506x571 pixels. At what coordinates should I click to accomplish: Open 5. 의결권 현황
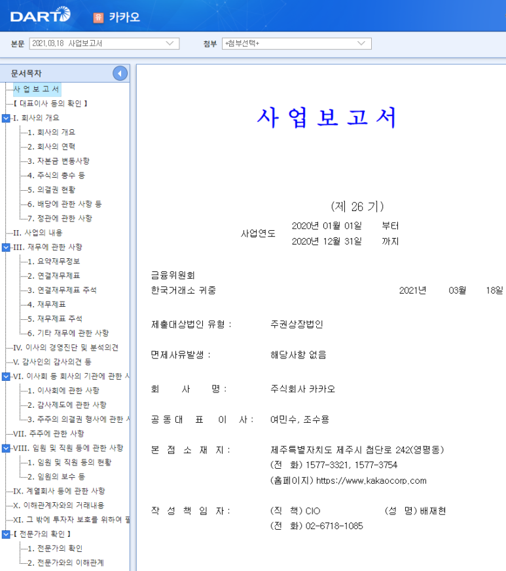pos(52,189)
